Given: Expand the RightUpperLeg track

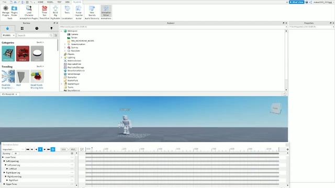Looking at the screenshot, I should click(4, 172).
